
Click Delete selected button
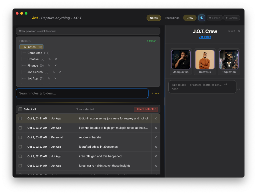click(146, 109)
